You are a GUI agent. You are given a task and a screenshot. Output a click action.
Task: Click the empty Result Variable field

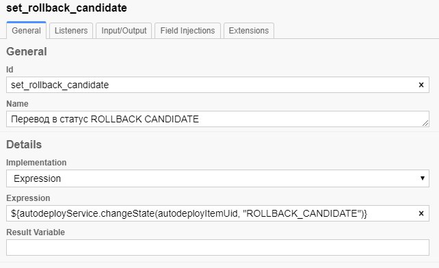(217, 247)
